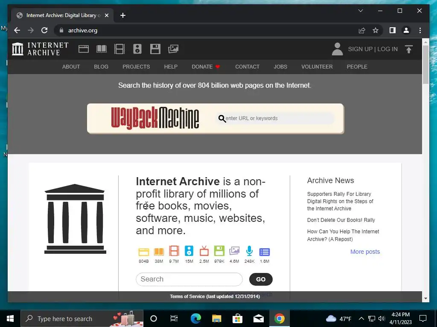Open the Windows Start menu

(10, 318)
